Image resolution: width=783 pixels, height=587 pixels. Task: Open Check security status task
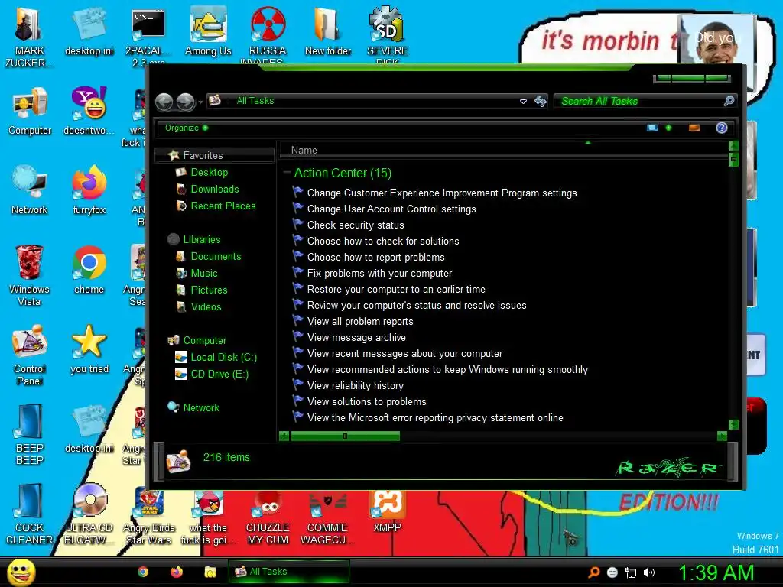click(355, 225)
